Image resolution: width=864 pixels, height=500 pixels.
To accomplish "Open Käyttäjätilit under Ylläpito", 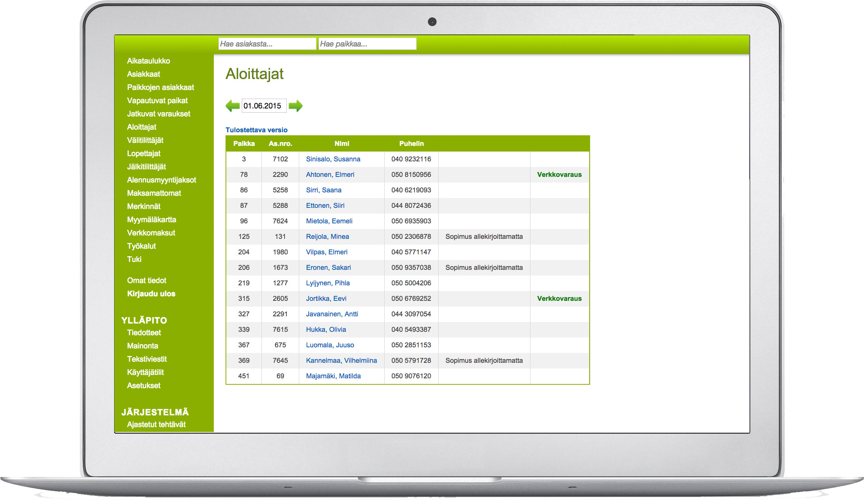I will [145, 372].
